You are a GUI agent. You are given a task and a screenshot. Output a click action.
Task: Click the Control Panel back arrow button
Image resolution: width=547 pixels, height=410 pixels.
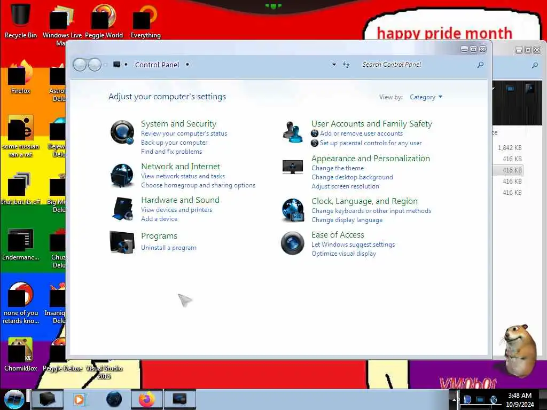[80, 65]
